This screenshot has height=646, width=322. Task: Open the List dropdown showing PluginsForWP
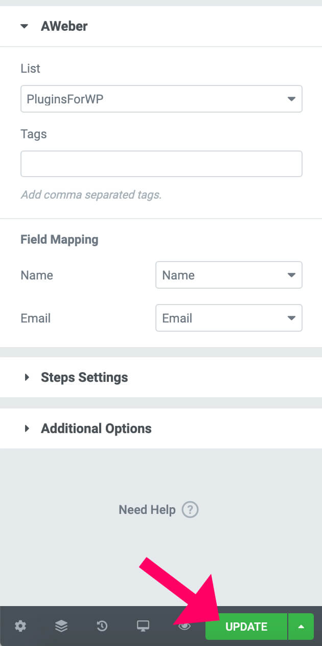(x=162, y=99)
